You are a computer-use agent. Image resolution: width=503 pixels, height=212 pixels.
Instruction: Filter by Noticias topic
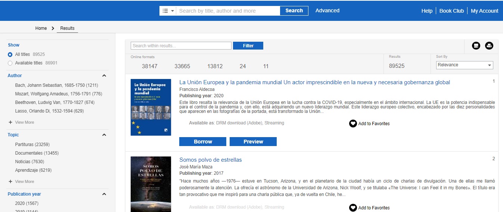[x=30, y=162]
